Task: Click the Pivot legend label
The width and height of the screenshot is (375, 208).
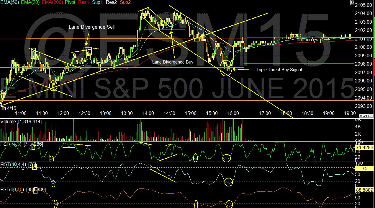Action: click(x=71, y=2)
